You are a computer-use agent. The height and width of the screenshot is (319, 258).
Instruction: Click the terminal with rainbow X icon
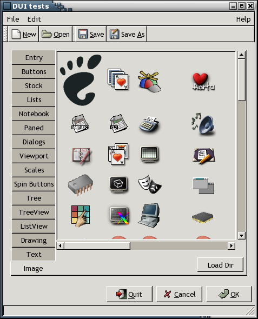pyautogui.click(x=119, y=216)
